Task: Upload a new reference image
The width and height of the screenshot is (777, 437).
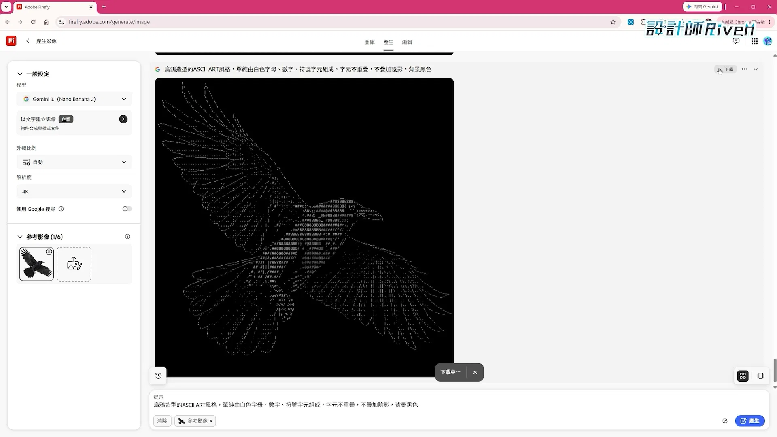Action: tap(74, 264)
